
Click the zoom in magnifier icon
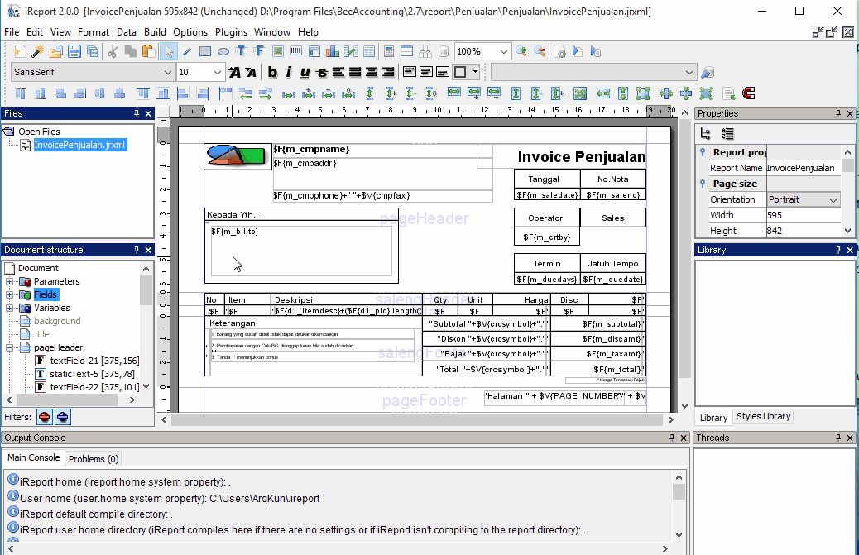click(x=521, y=51)
